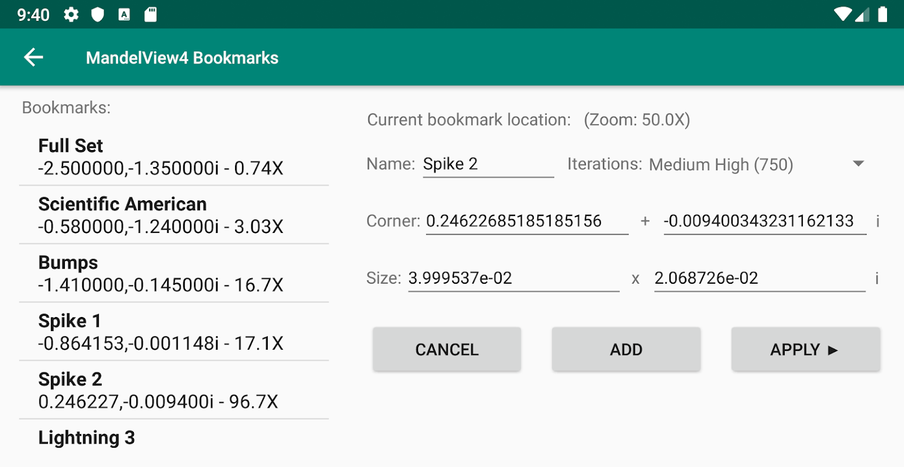
Task: Tap the back arrow in toolbar
Action: [33, 57]
